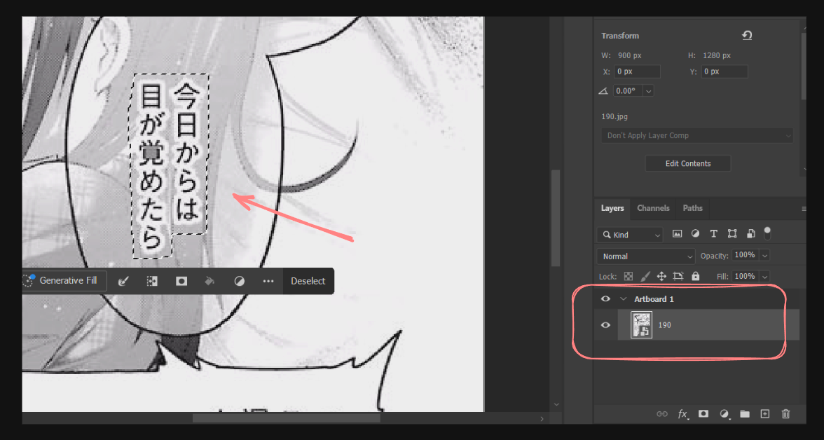Toggle the layer filtering switch
The width and height of the screenshot is (824, 440).
[767, 233]
